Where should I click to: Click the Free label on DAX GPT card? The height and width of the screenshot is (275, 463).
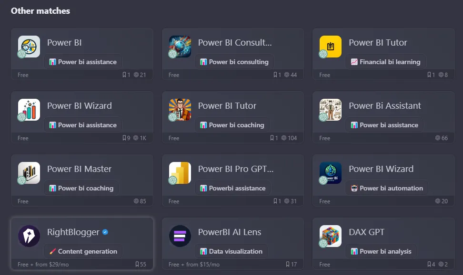pyautogui.click(x=324, y=265)
